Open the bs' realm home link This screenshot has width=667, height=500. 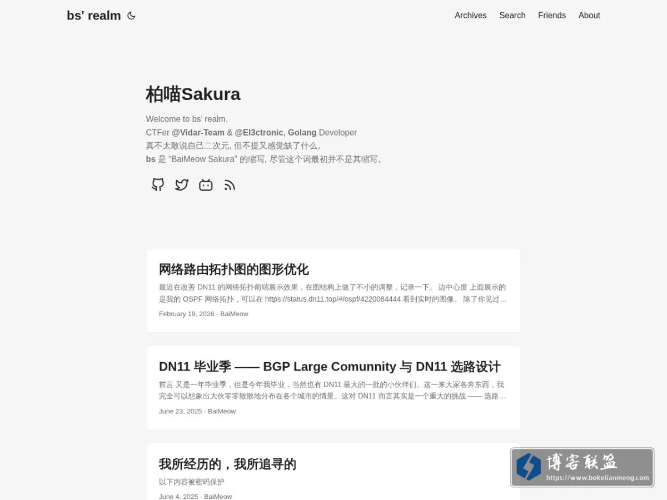[94, 16]
